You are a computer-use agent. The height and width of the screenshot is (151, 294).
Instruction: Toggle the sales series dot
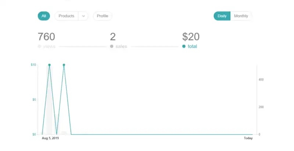pyautogui.click(x=112, y=46)
